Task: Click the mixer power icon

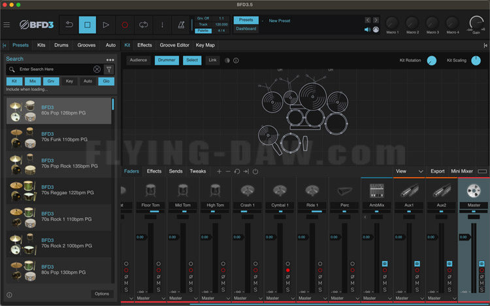Action: [255, 171]
